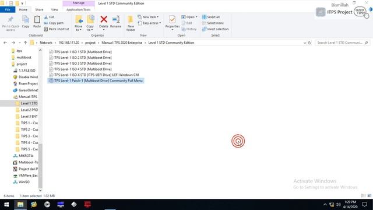Open the notification center icon

coord(364,205)
